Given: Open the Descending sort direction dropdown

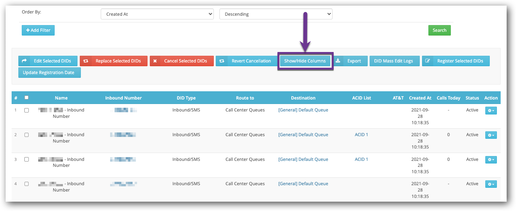Looking at the screenshot, I should click(x=276, y=14).
